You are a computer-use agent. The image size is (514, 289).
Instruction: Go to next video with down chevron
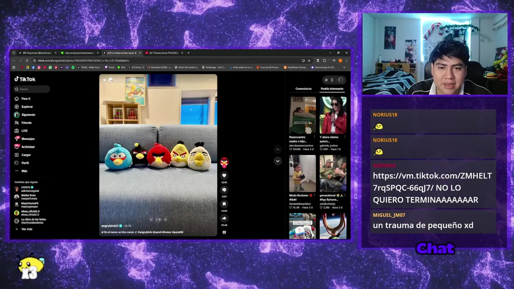tap(277, 161)
